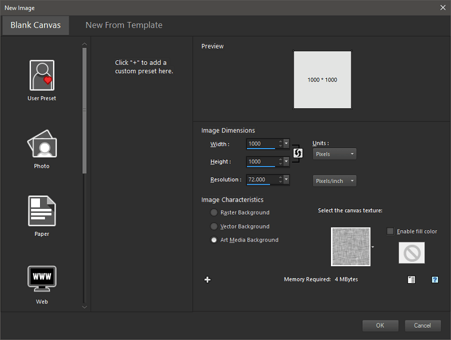Tick the Enable fill color checkbox
Viewport: 451px width, 340px height.
(390, 231)
